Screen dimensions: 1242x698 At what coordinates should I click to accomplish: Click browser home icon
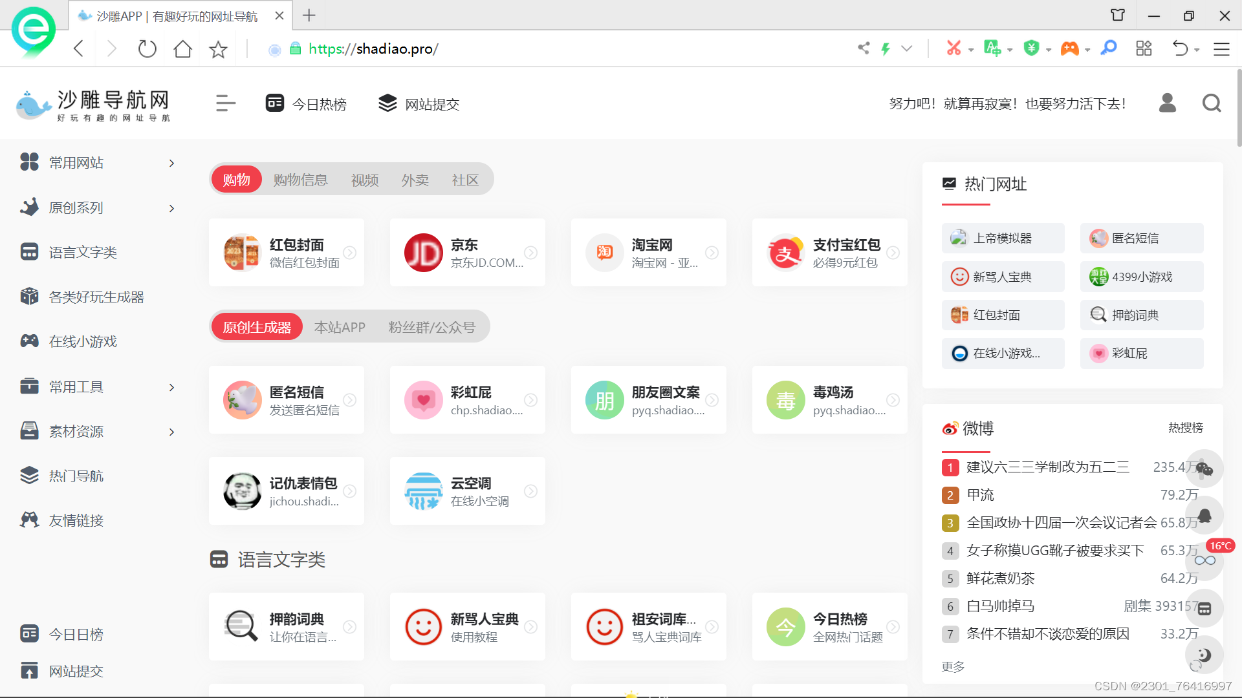[182, 49]
